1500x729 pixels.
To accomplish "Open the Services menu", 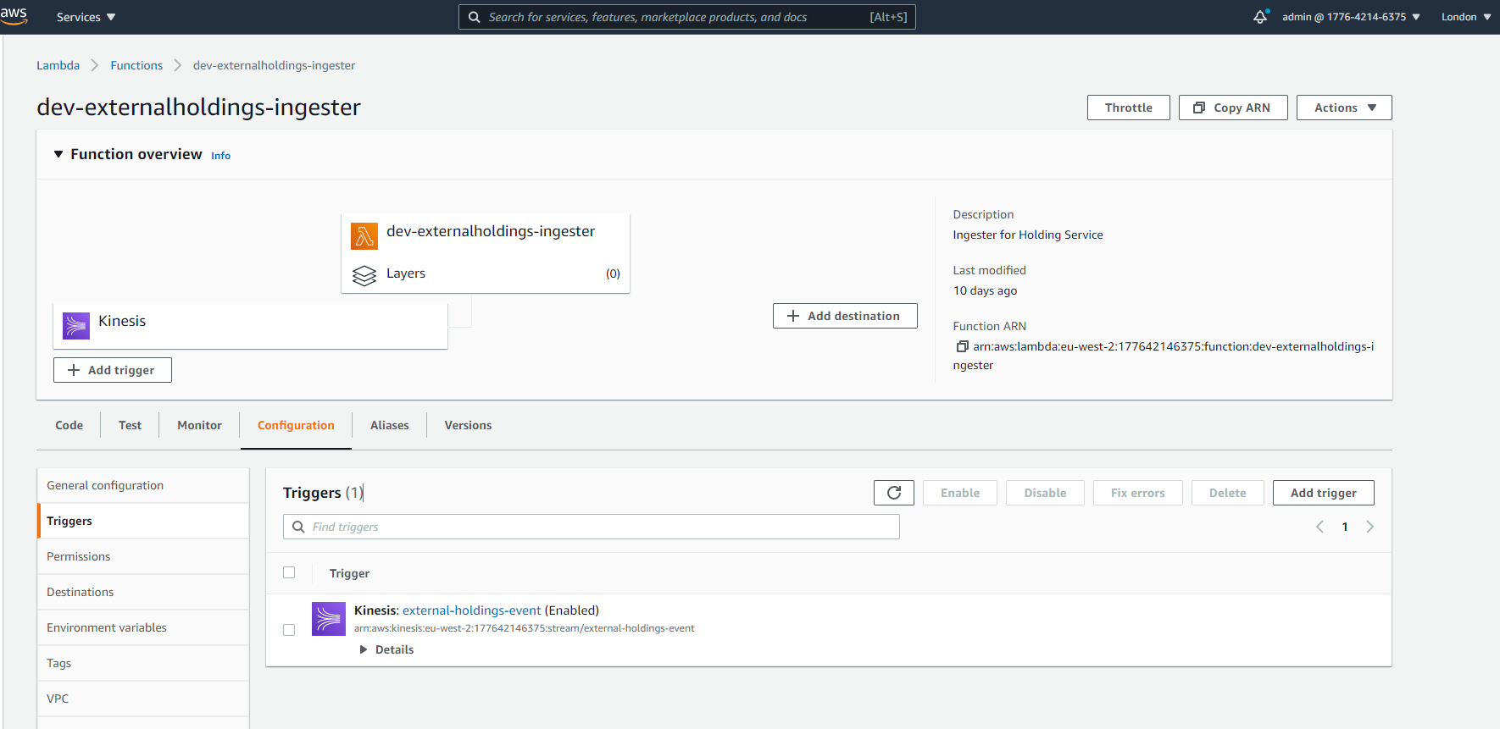I will point(86,17).
